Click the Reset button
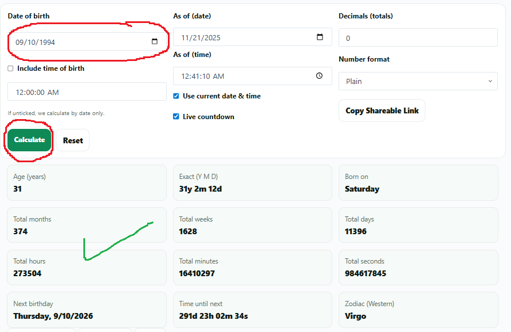Viewport: 511px width, 332px height. [73, 140]
